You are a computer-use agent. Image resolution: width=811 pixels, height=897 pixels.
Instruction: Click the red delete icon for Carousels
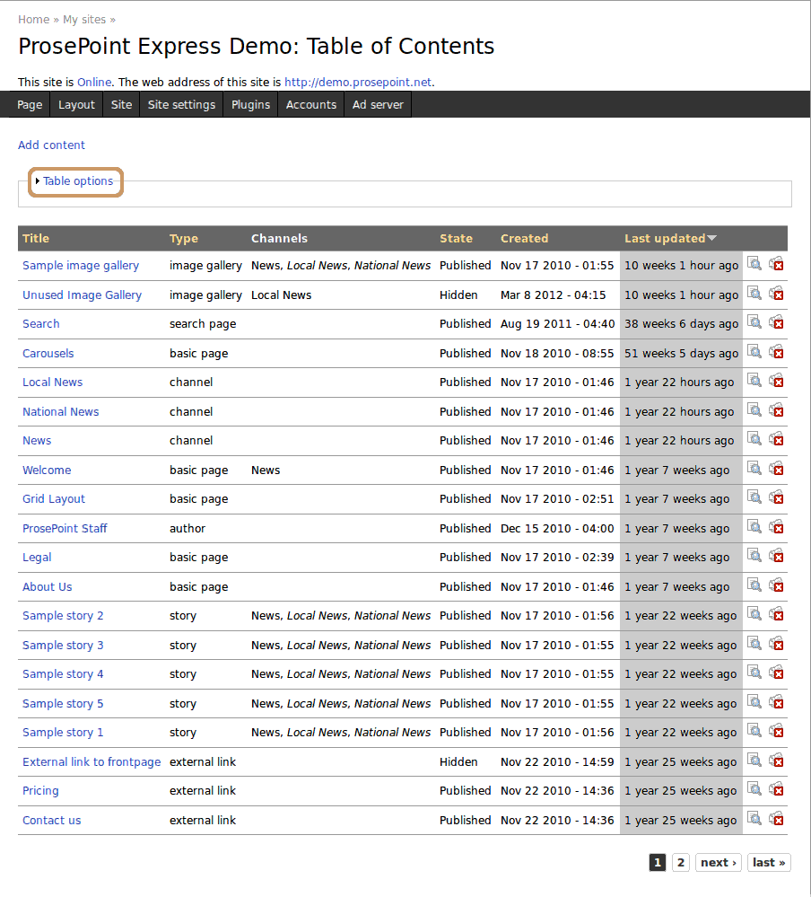tap(776, 352)
